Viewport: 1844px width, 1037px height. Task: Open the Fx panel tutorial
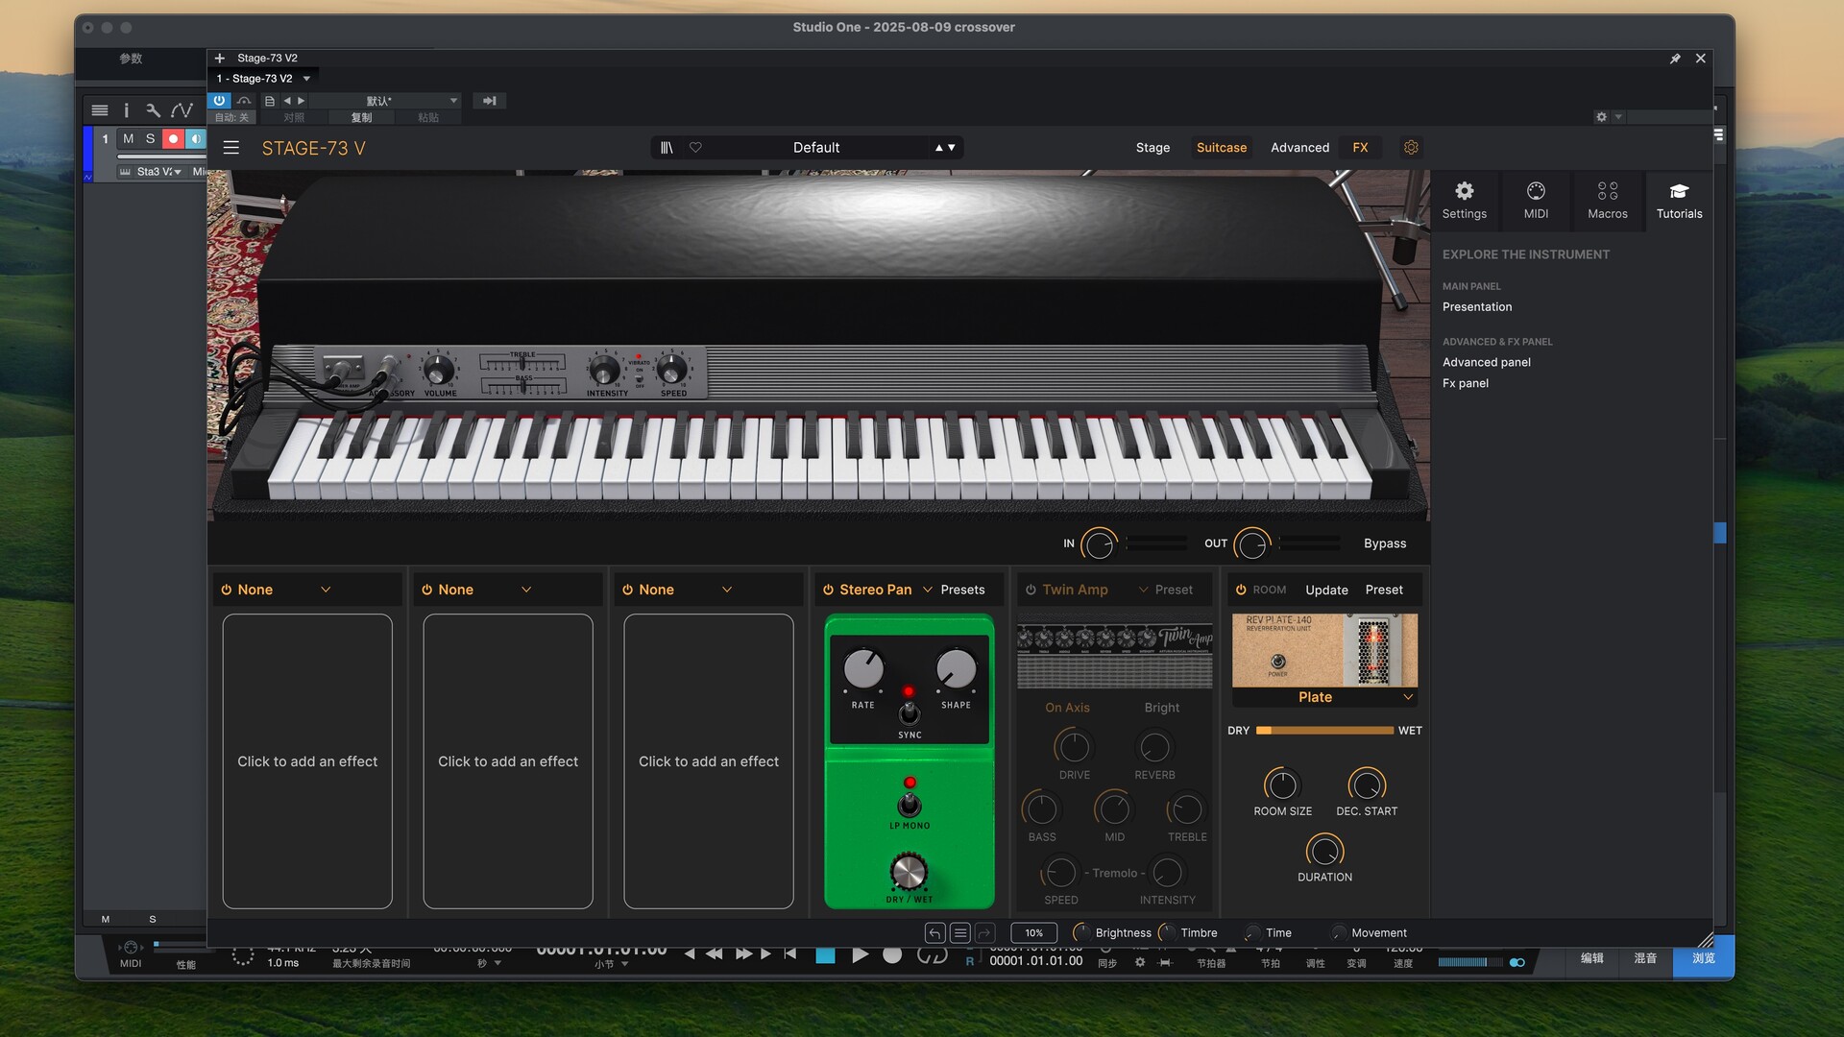[x=1466, y=384]
